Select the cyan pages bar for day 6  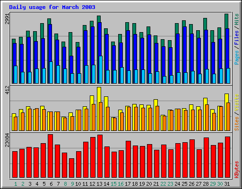coord(51,72)
